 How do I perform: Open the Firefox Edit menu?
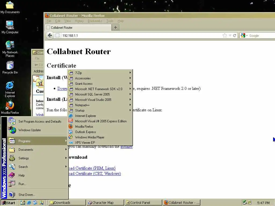coord(58,21)
